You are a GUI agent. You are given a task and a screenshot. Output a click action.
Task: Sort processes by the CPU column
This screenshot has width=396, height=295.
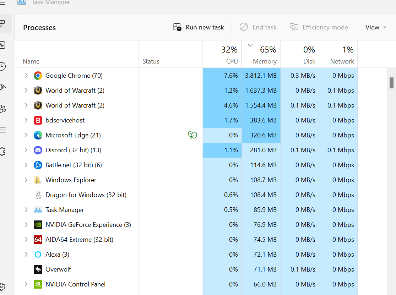click(222, 54)
